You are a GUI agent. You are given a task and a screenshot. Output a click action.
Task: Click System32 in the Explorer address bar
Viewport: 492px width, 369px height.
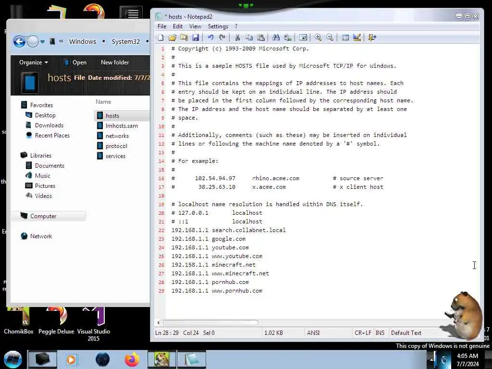pyautogui.click(x=125, y=41)
